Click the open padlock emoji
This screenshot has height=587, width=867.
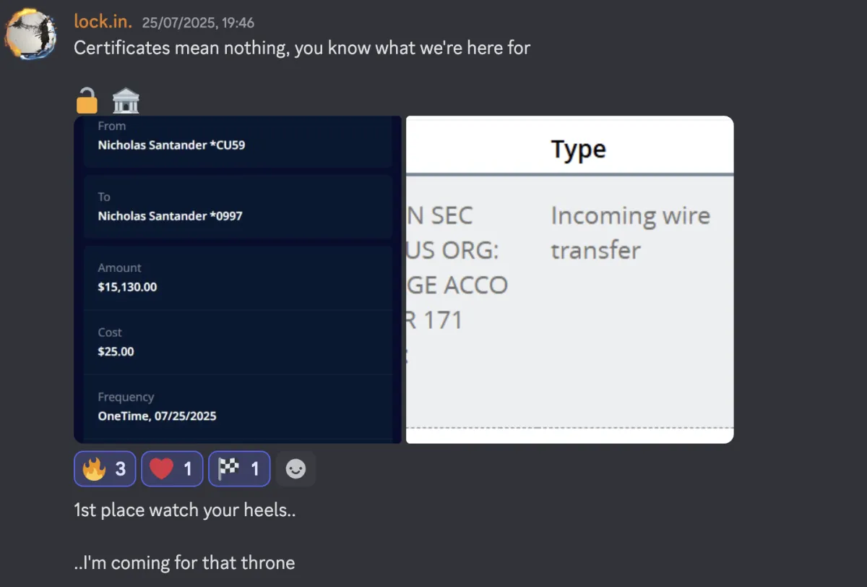click(87, 100)
